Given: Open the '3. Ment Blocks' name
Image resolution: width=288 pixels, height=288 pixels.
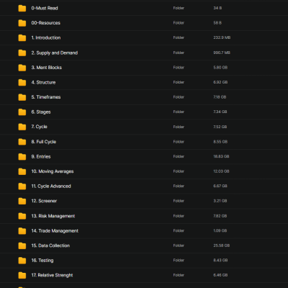Looking at the screenshot, I should pyautogui.click(x=47, y=68).
